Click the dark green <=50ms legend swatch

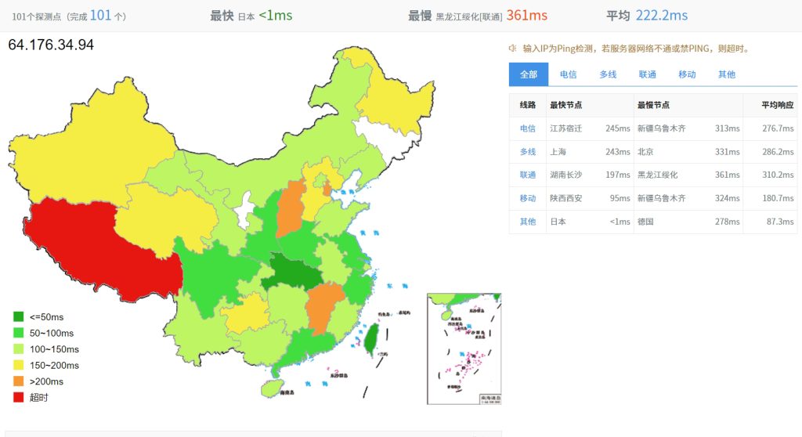point(18,317)
